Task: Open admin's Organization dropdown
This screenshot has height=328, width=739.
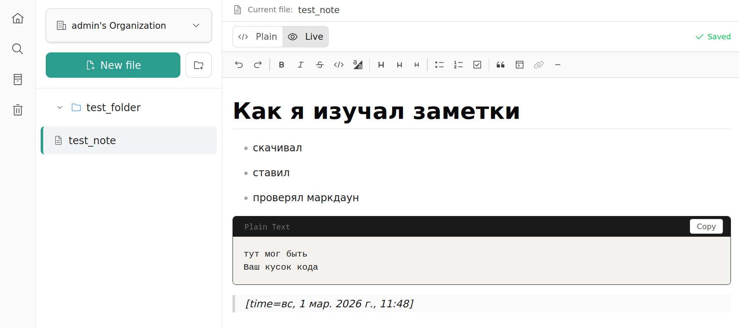Action: pyautogui.click(x=129, y=25)
